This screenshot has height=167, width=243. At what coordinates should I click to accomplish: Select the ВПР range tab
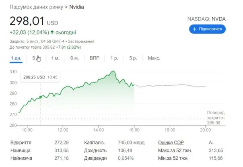(94, 58)
